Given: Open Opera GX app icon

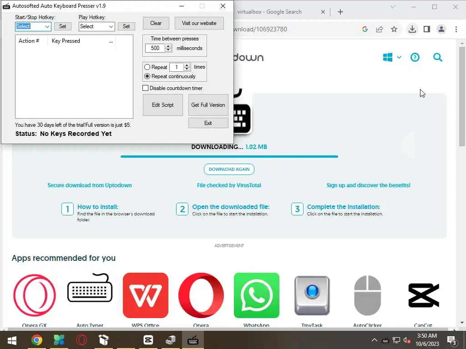Looking at the screenshot, I should tap(35, 295).
